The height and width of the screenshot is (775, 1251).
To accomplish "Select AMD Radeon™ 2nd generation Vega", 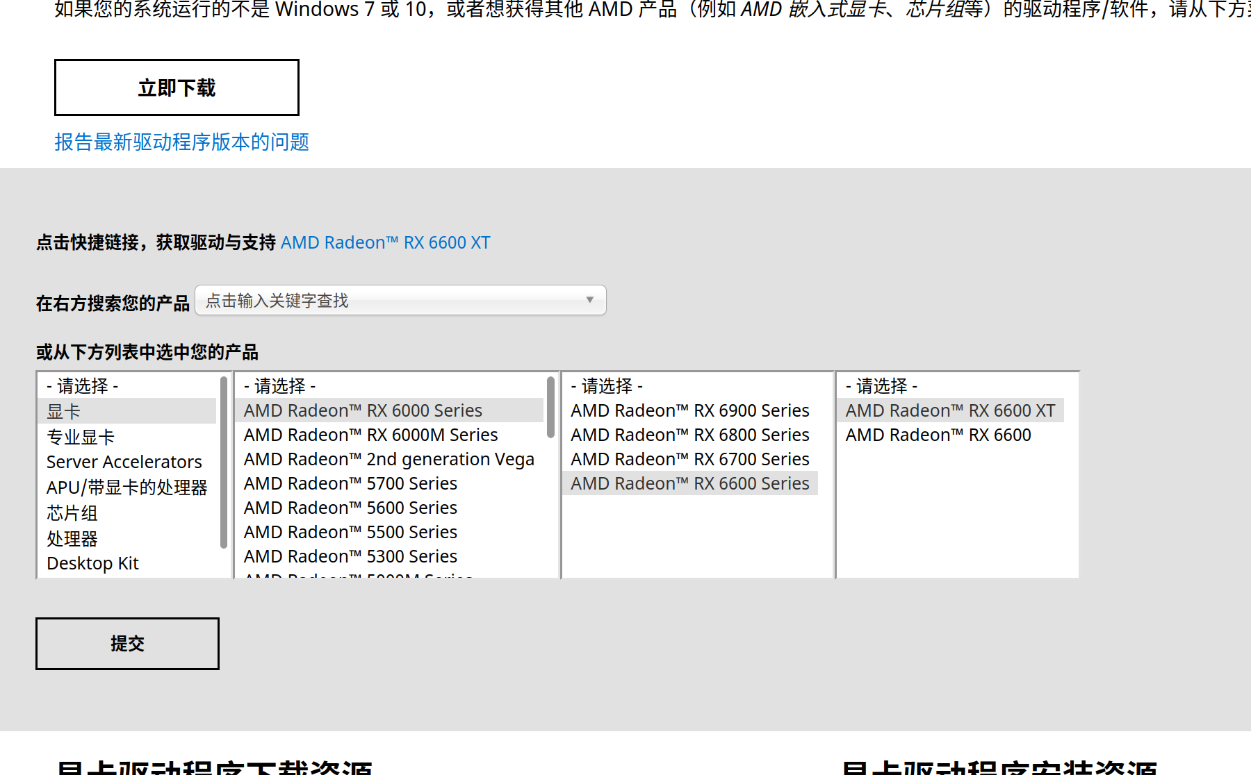I will click(389, 459).
